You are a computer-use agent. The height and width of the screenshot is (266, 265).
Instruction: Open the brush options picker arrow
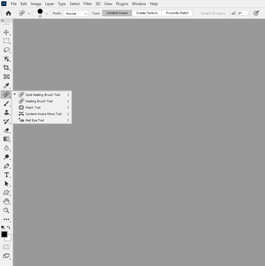click(x=47, y=13)
